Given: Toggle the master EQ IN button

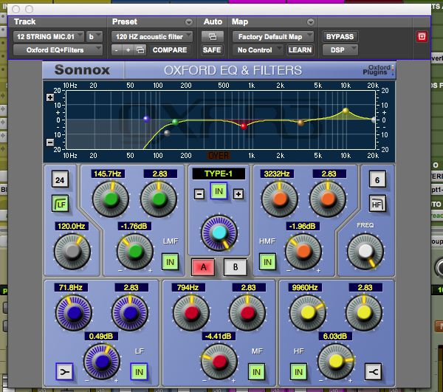Looking at the screenshot, I should pyautogui.click(x=219, y=191).
